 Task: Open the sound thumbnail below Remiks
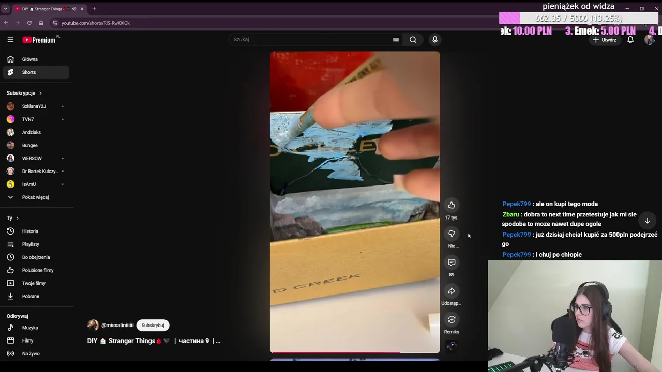click(452, 346)
